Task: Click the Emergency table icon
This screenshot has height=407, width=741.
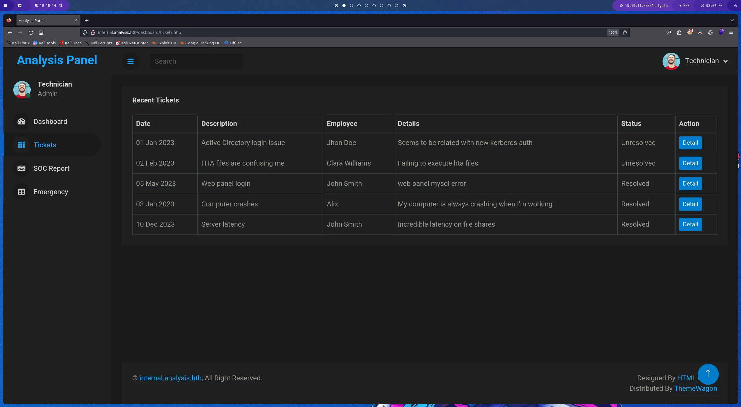Action: click(21, 192)
